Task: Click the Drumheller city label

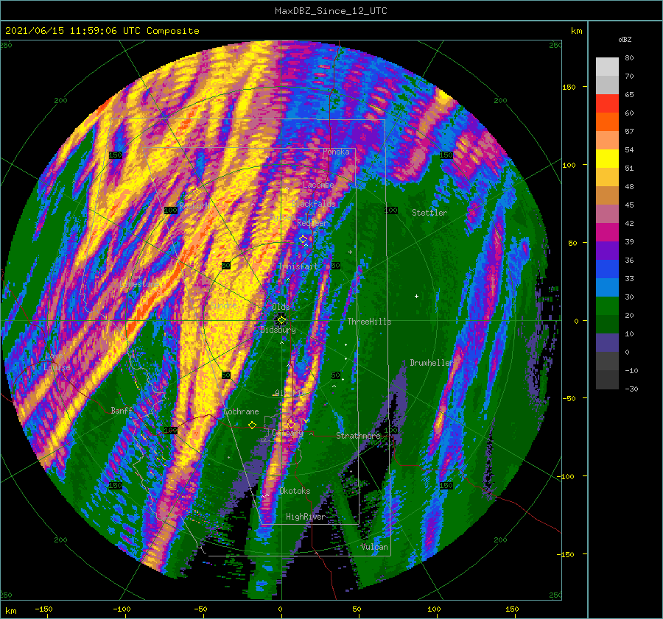Action: pos(431,363)
